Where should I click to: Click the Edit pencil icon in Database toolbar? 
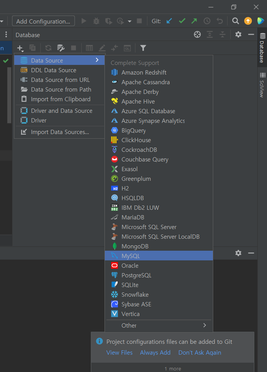[102, 48]
